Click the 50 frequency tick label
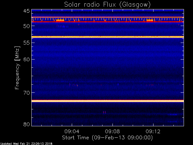This screenshot has width=193, height=145. point(27,26)
